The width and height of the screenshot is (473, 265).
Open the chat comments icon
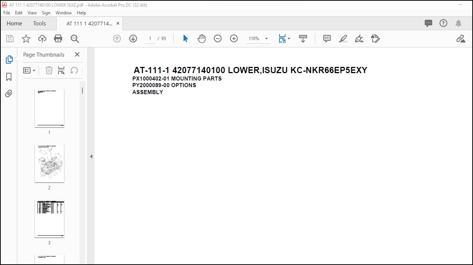click(428, 24)
